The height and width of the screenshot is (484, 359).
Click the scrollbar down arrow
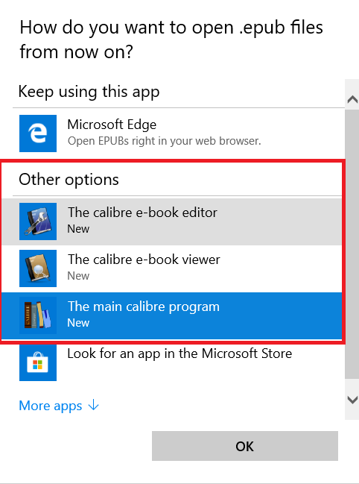coord(352,400)
